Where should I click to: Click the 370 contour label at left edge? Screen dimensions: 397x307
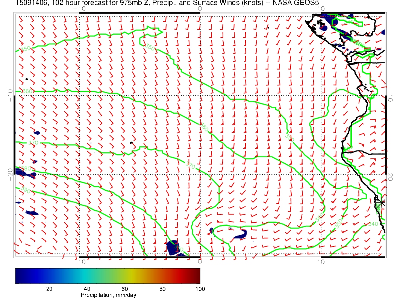coord(33,143)
